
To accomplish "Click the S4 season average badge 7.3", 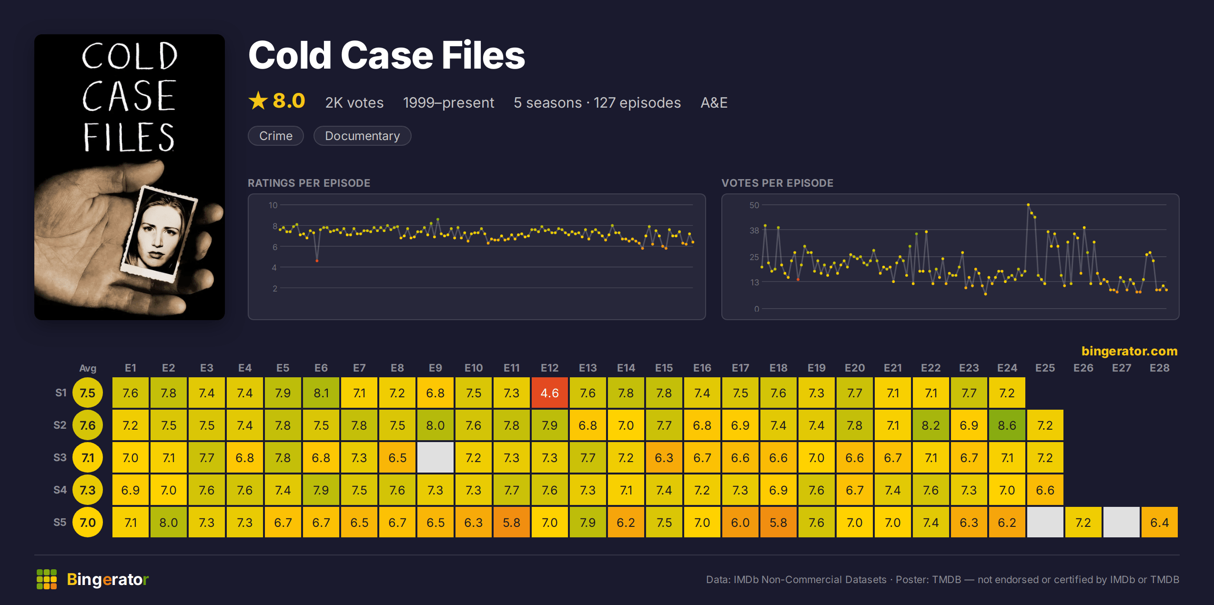I will coord(88,490).
